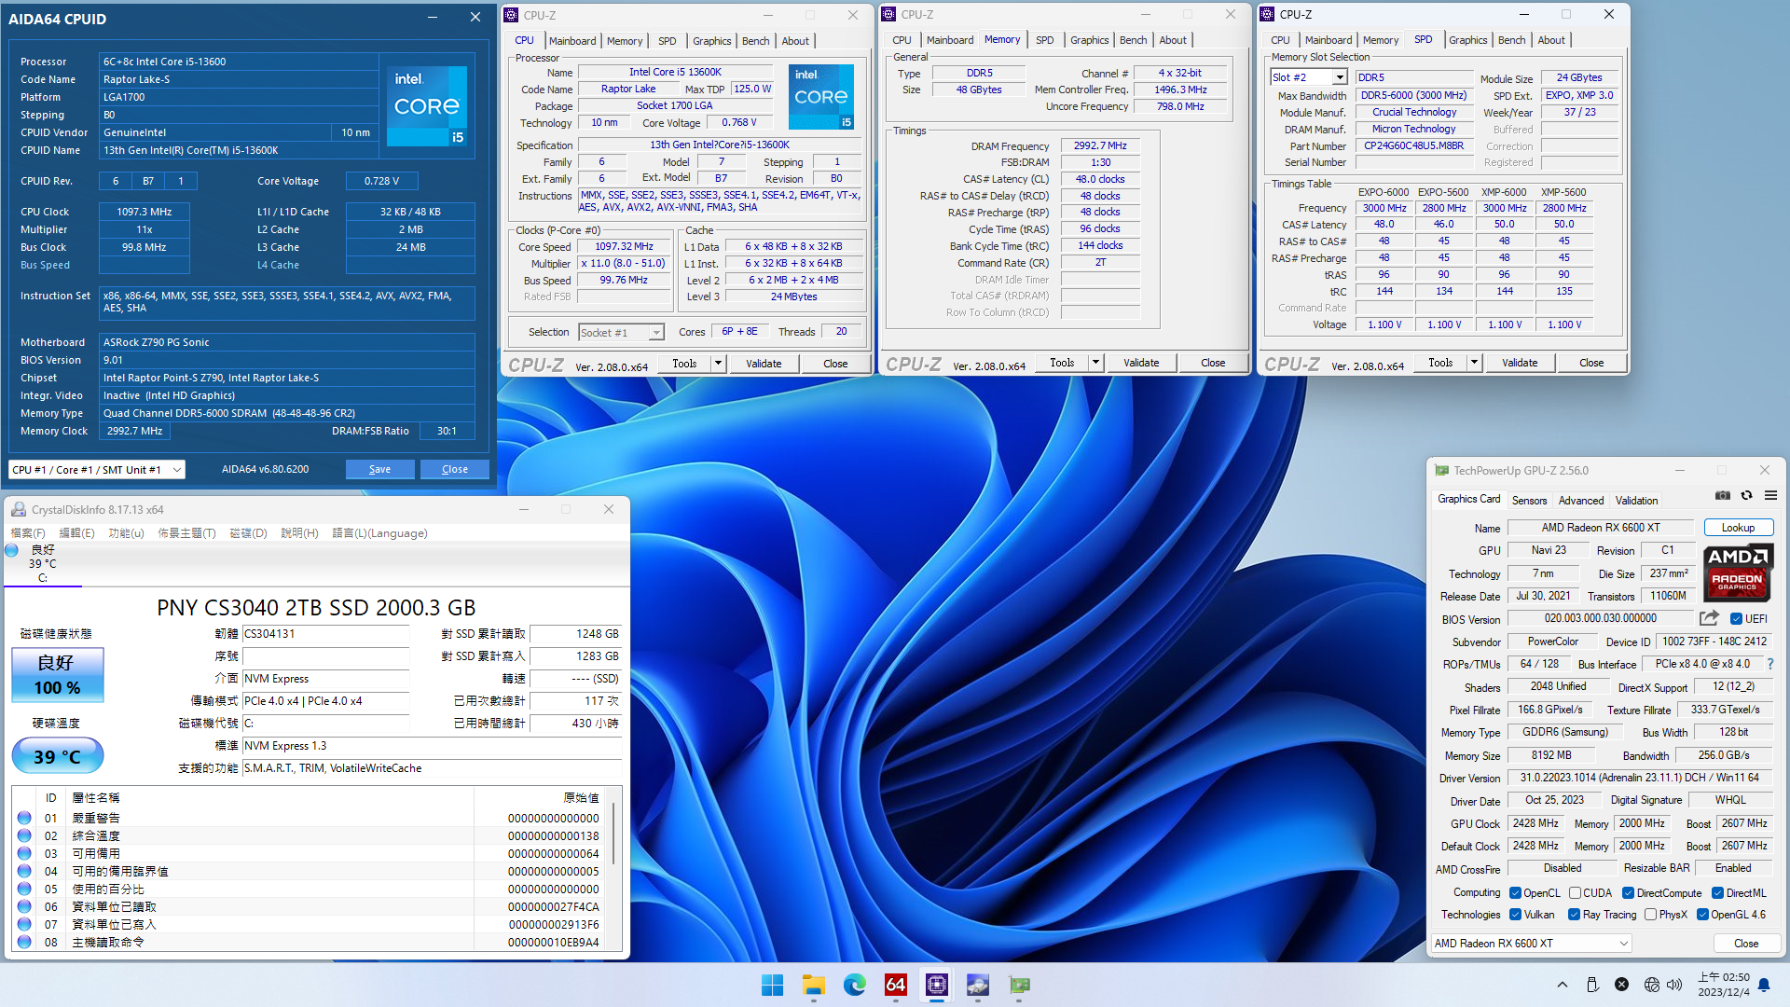
Task: Click status icon for attribute row 05
Action: tap(24, 889)
